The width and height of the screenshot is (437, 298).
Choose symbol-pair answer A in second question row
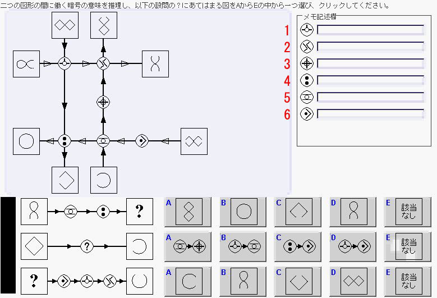[188, 246]
